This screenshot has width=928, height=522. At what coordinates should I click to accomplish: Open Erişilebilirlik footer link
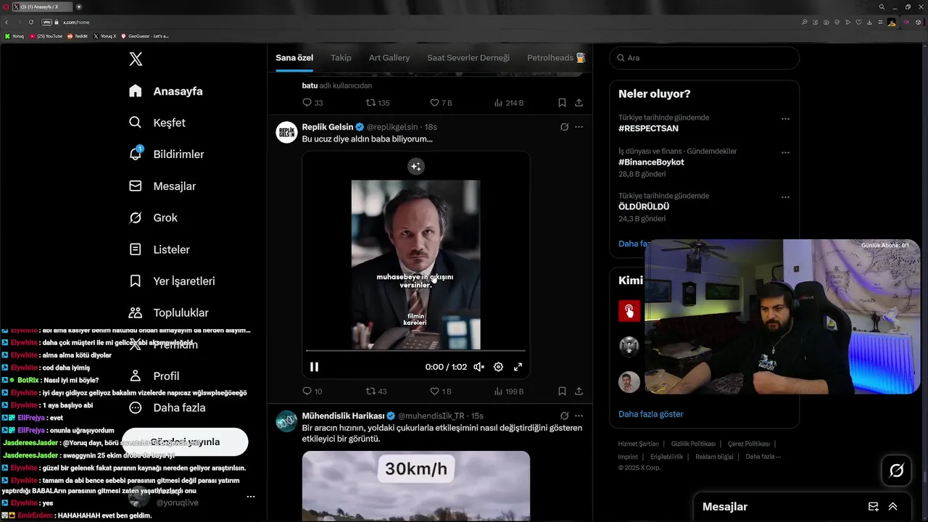(x=666, y=457)
